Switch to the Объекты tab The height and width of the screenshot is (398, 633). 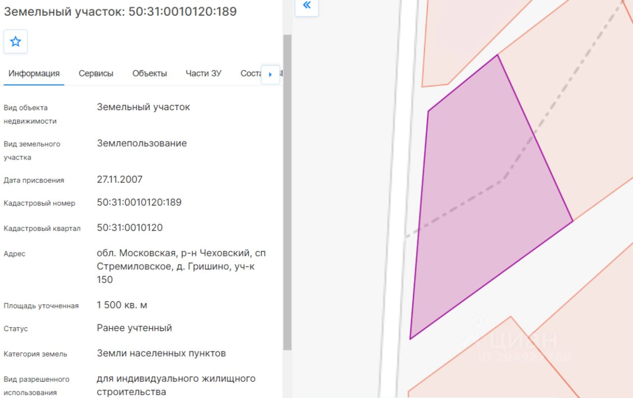click(149, 74)
